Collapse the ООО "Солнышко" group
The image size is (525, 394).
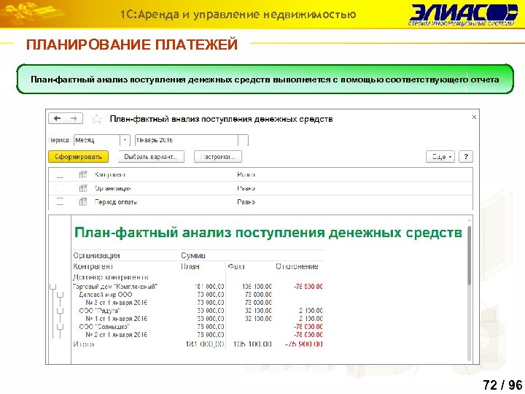pyautogui.click(x=60, y=327)
